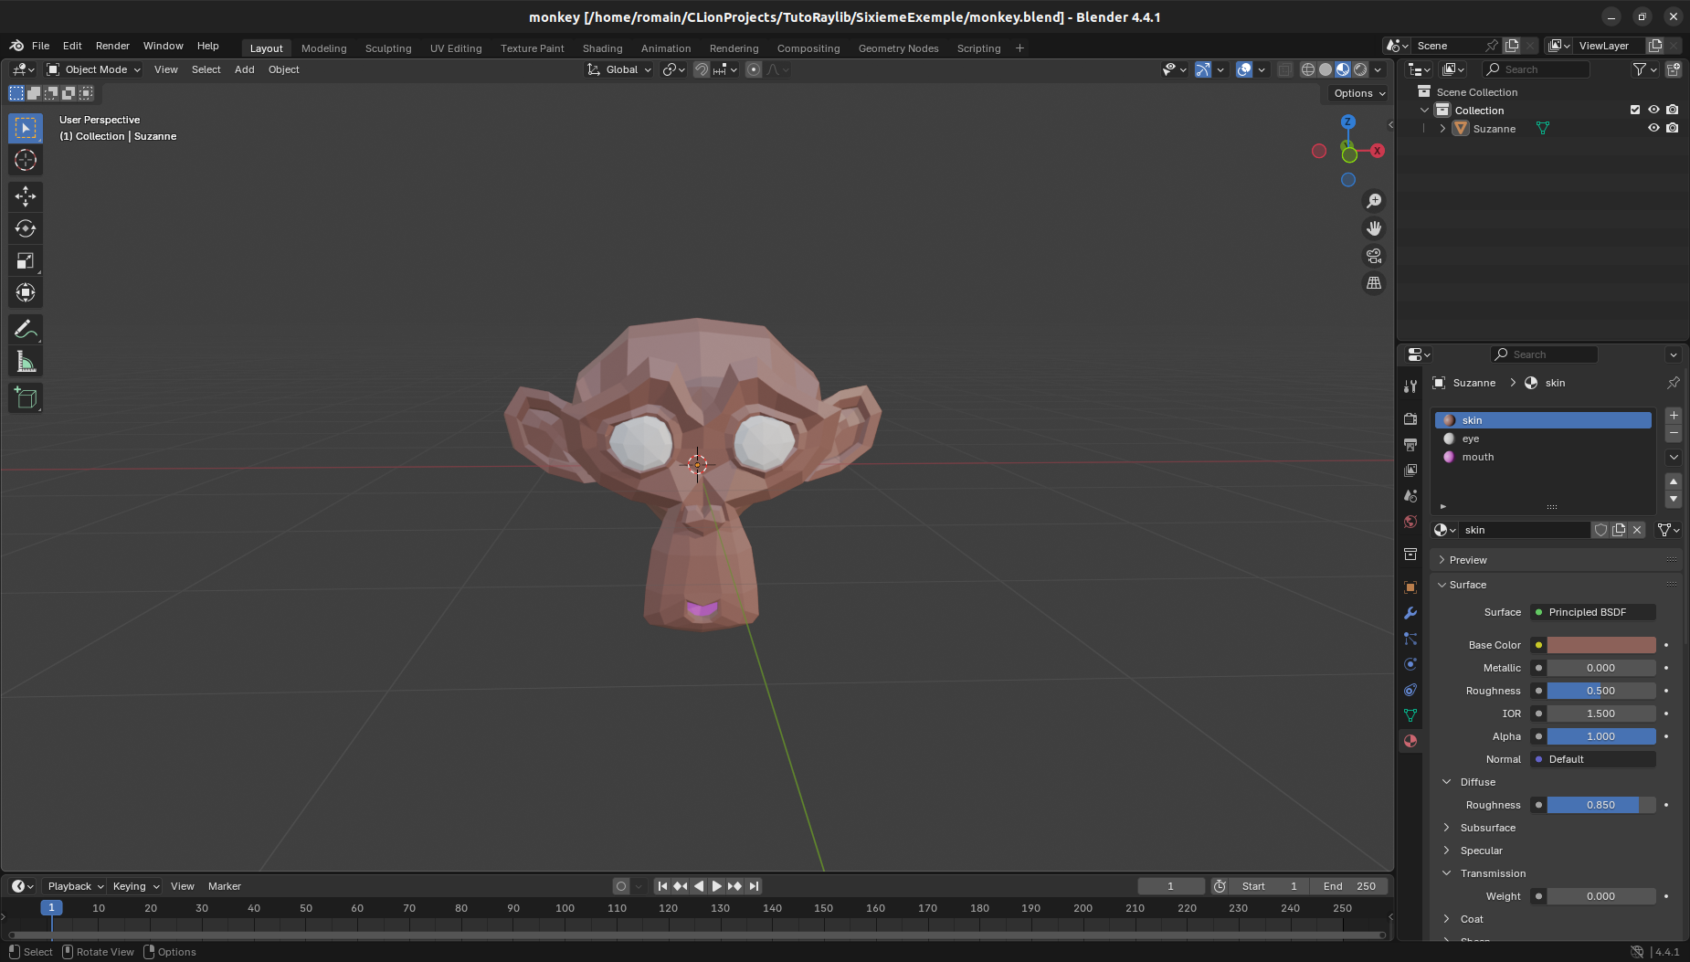Open Material Properties tab
1690x962 pixels.
(x=1410, y=741)
